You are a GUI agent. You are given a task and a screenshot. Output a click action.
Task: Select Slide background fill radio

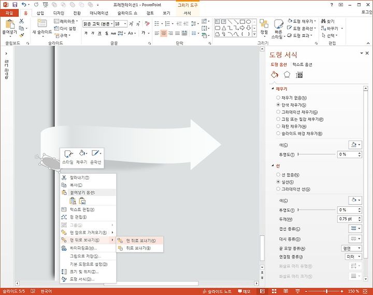[x=278, y=133]
